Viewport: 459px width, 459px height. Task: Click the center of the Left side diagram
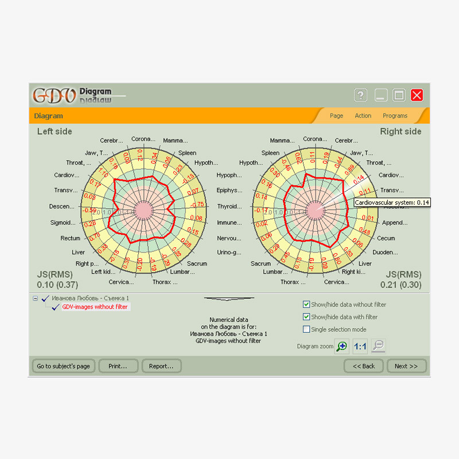pos(141,210)
